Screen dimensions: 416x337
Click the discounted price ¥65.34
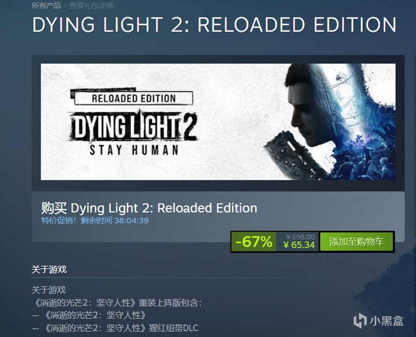click(299, 245)
